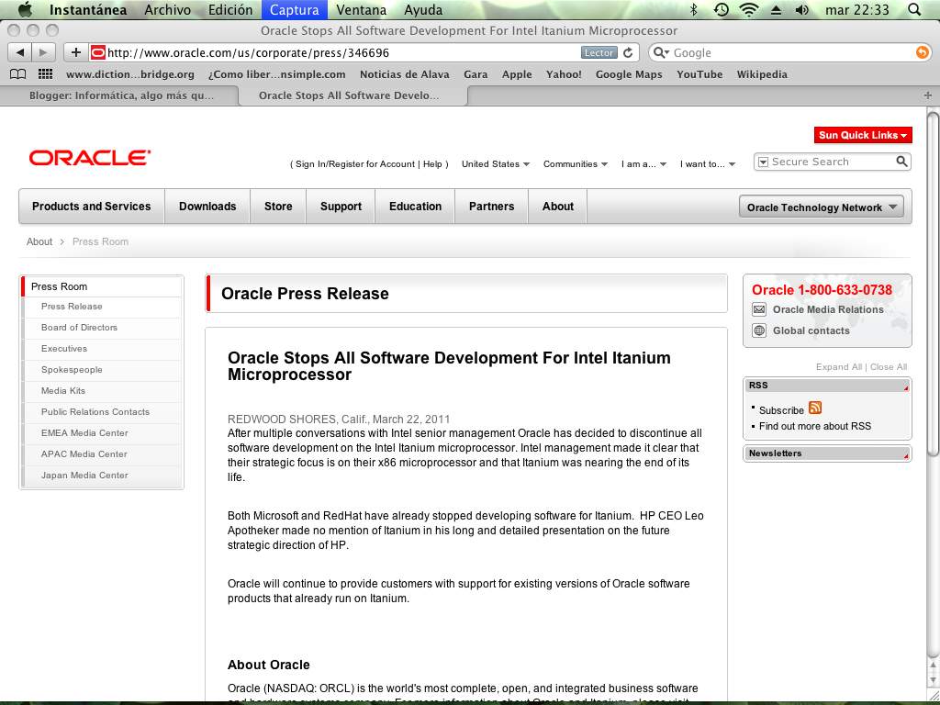Open the Secure Search options arrow
Screen dimensions: 940x705
pos(763,162)
